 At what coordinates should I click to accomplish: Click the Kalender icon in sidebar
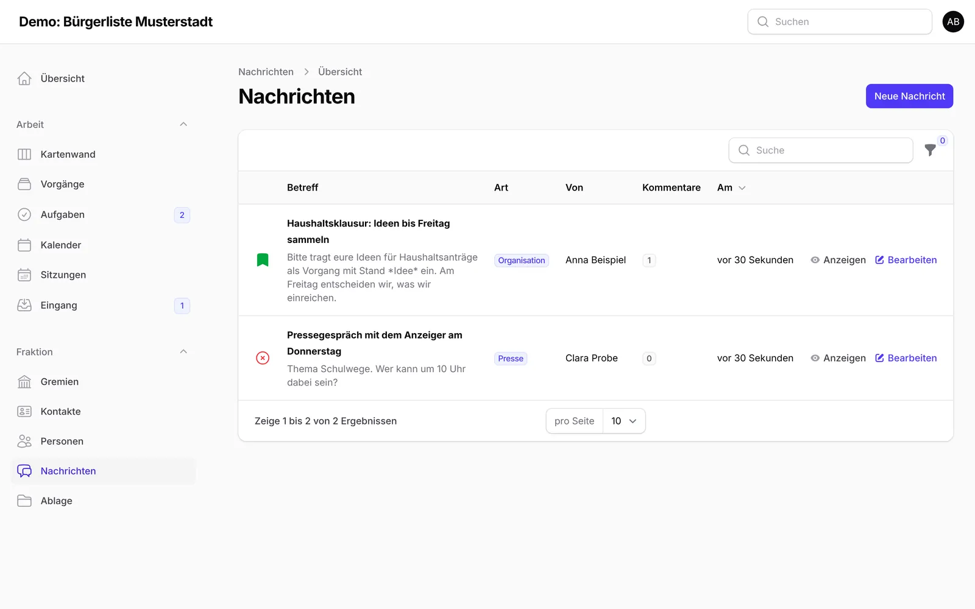click(x=24, y=245)
